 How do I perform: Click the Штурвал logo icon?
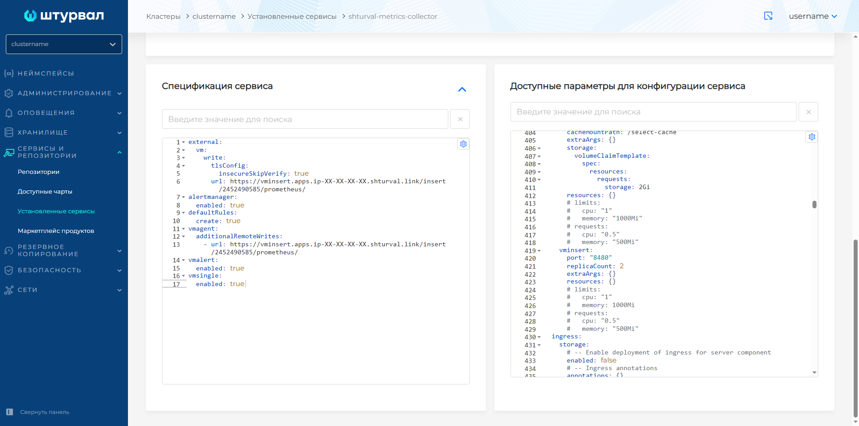coord(30,16)
